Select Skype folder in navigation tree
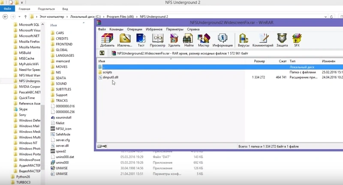Image resolution: width=343 pixels, height=185 pixels. click(x=21, y=109)
